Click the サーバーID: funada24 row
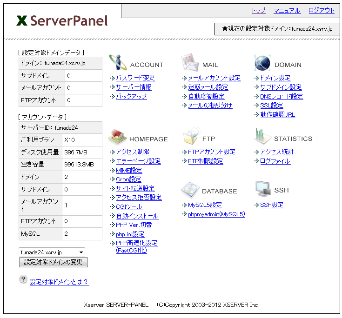This screenshot has width=342, height=318. pyautogui.click(x=60, y=127)
